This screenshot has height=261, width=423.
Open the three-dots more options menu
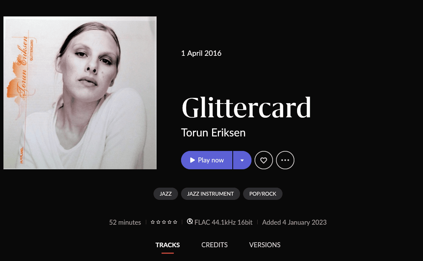(285, 160)
